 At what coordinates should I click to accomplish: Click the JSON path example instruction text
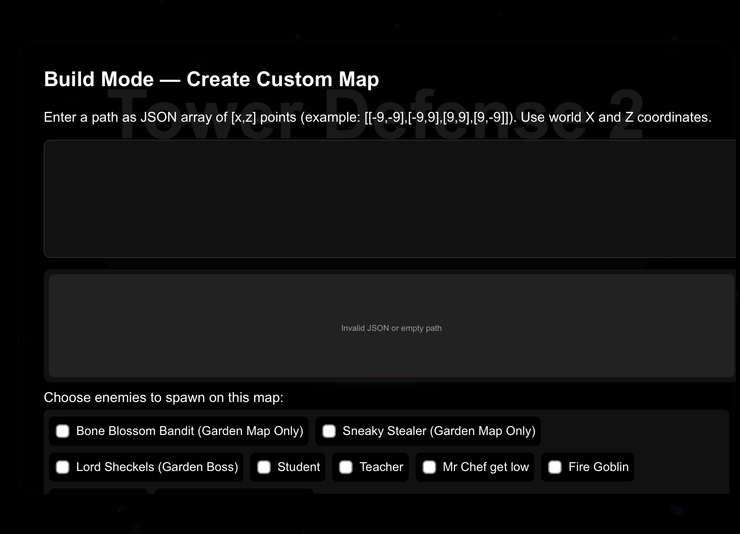[377, 117]
